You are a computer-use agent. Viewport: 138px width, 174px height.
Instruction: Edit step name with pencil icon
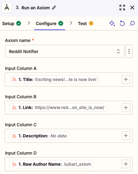pyautogui.click(x=54, y=8)
